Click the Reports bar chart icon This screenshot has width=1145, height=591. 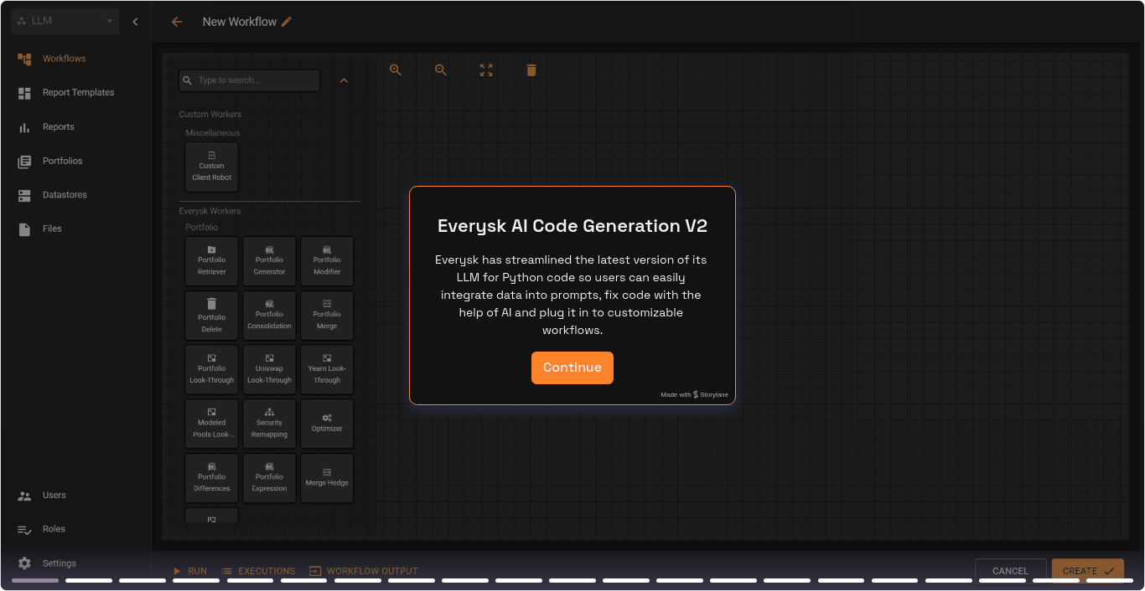24,127
